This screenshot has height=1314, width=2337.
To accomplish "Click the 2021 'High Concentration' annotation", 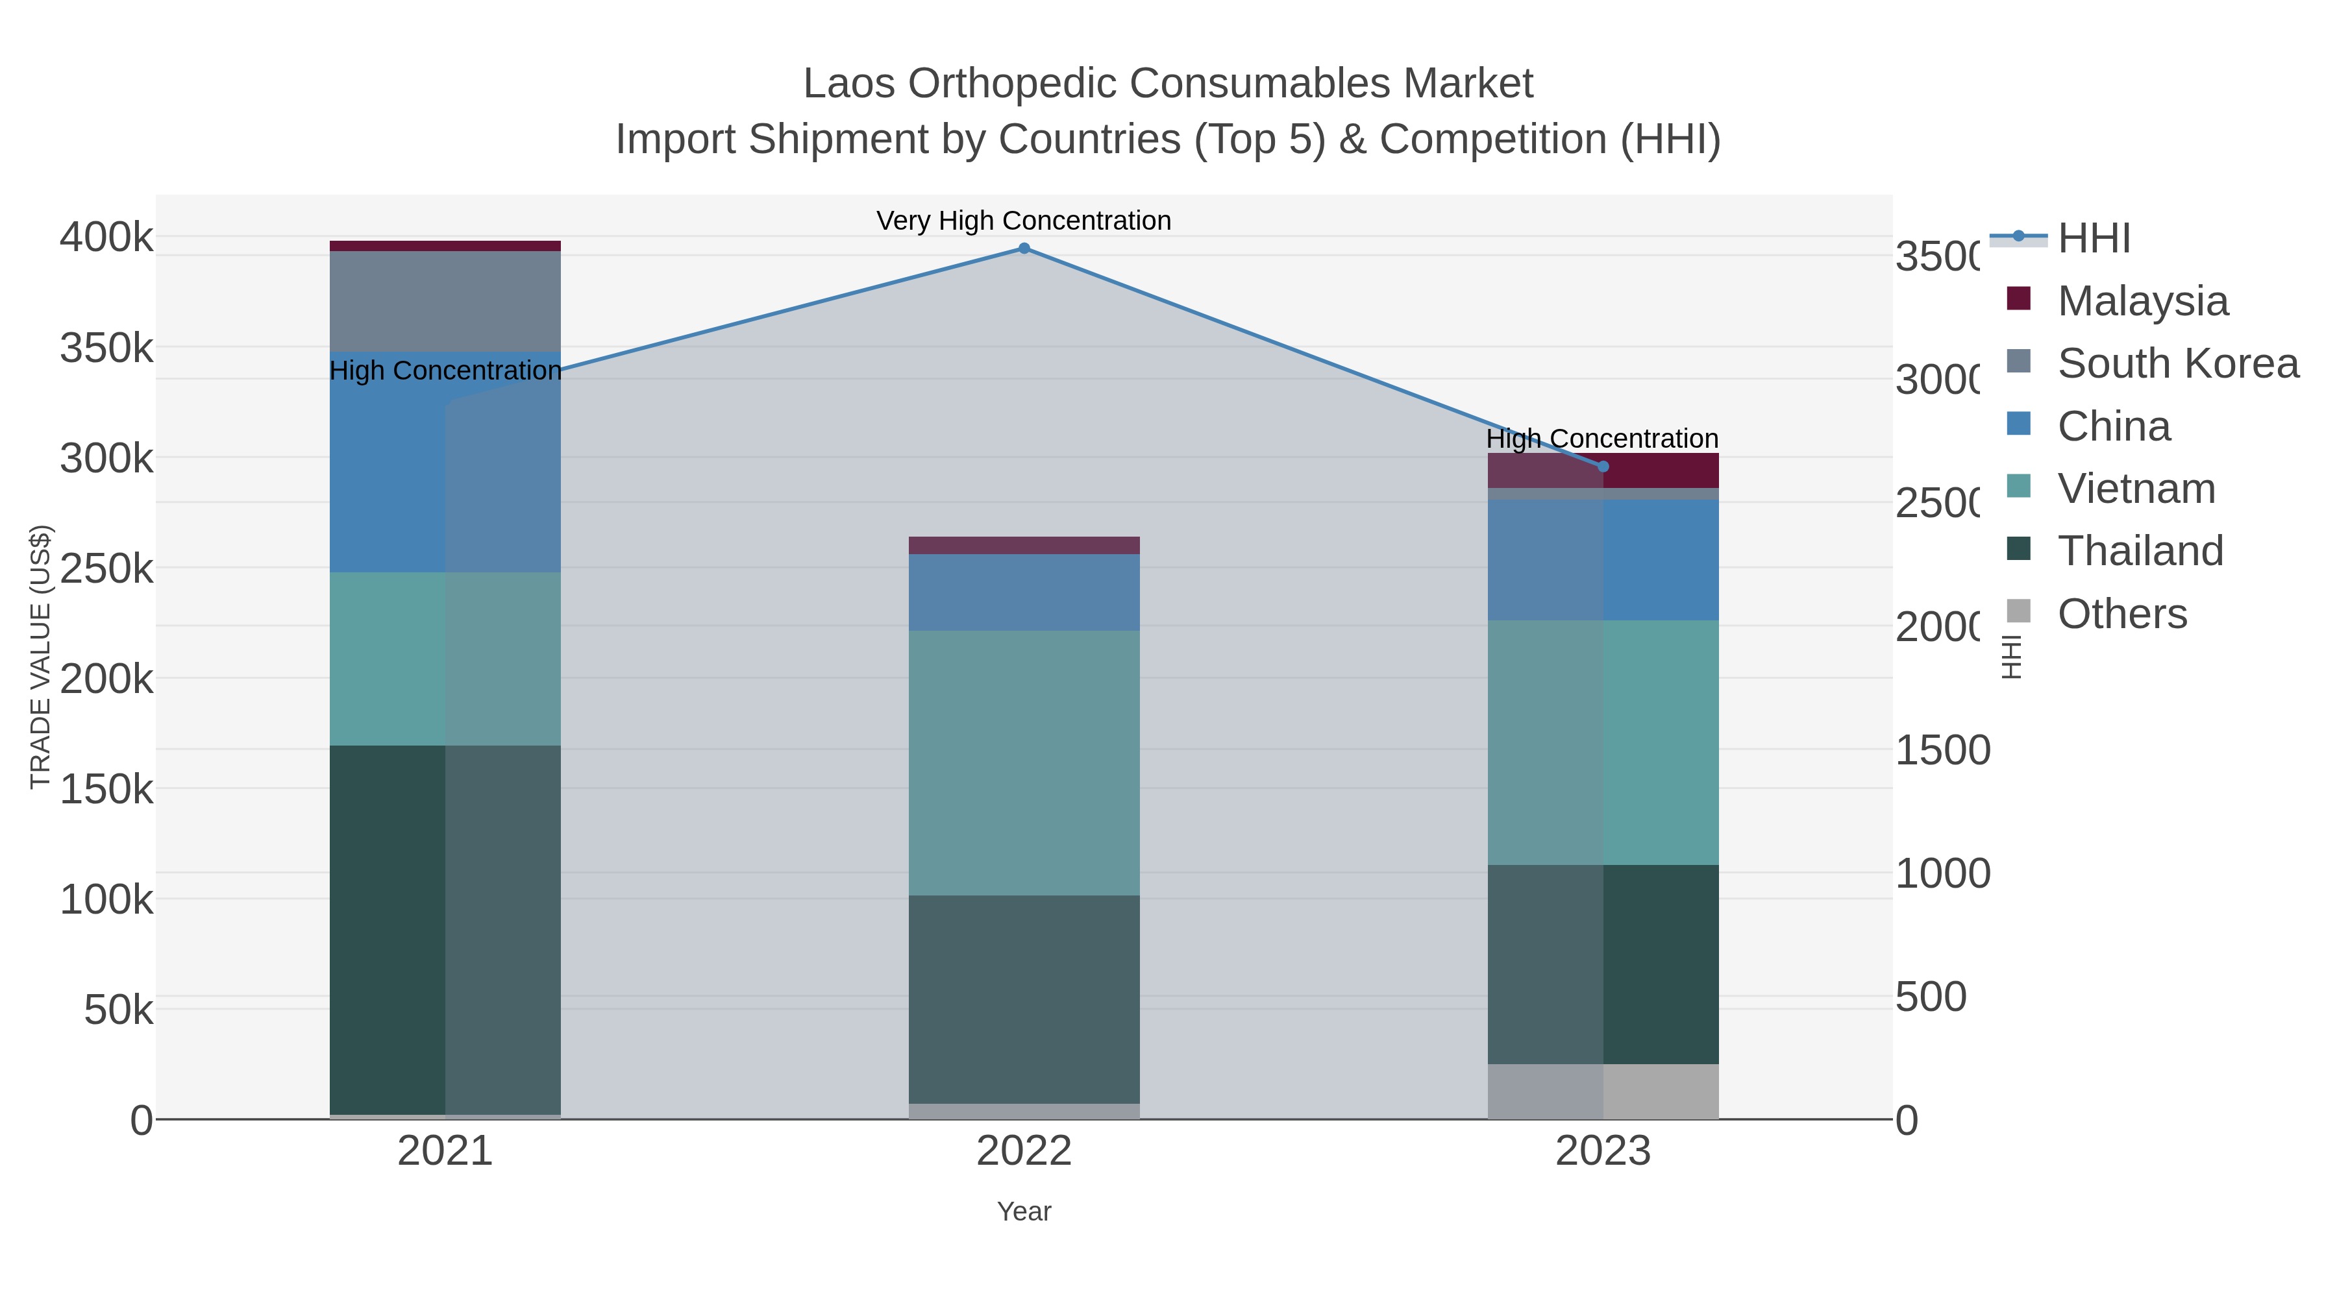I will (x=445, y=371).
